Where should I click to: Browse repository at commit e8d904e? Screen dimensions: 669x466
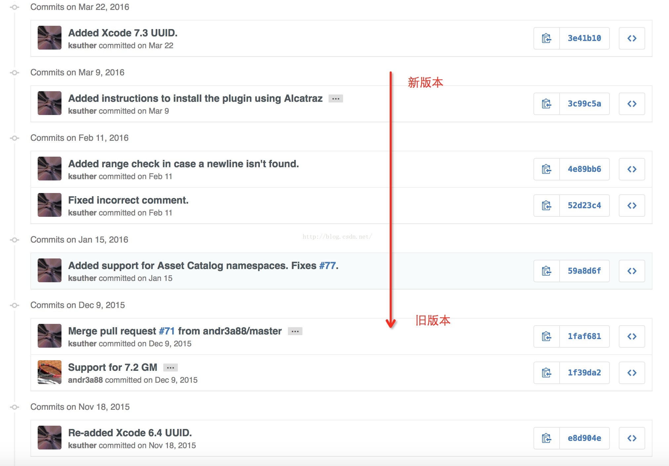[632, 438]
